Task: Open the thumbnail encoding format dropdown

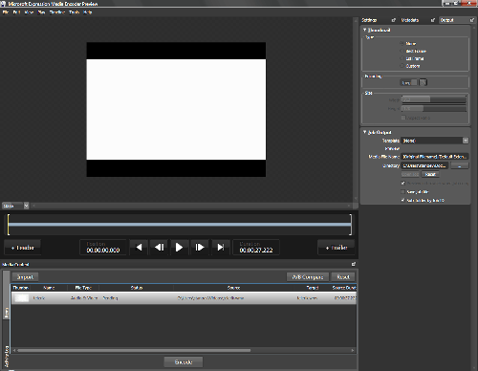Action: tap(408, 82)
